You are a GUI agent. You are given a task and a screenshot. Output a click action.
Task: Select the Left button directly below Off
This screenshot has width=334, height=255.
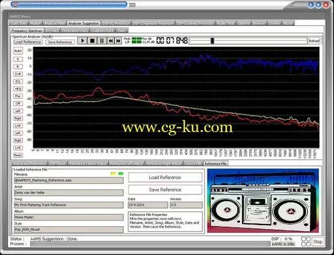tap(18, 111)
